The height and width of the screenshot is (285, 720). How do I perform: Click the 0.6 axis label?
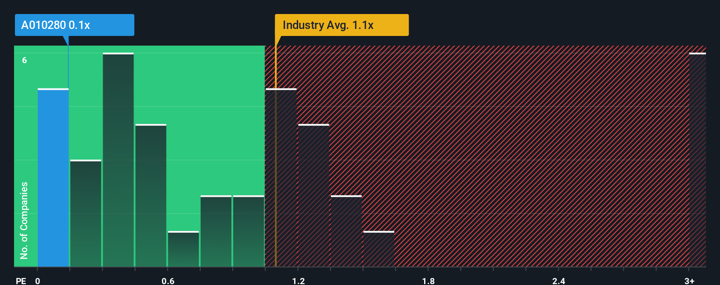pos(168,281)
